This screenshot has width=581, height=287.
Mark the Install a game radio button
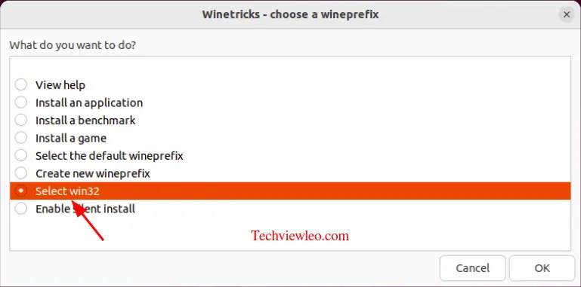pyautogui.click(x=20, y=138)
